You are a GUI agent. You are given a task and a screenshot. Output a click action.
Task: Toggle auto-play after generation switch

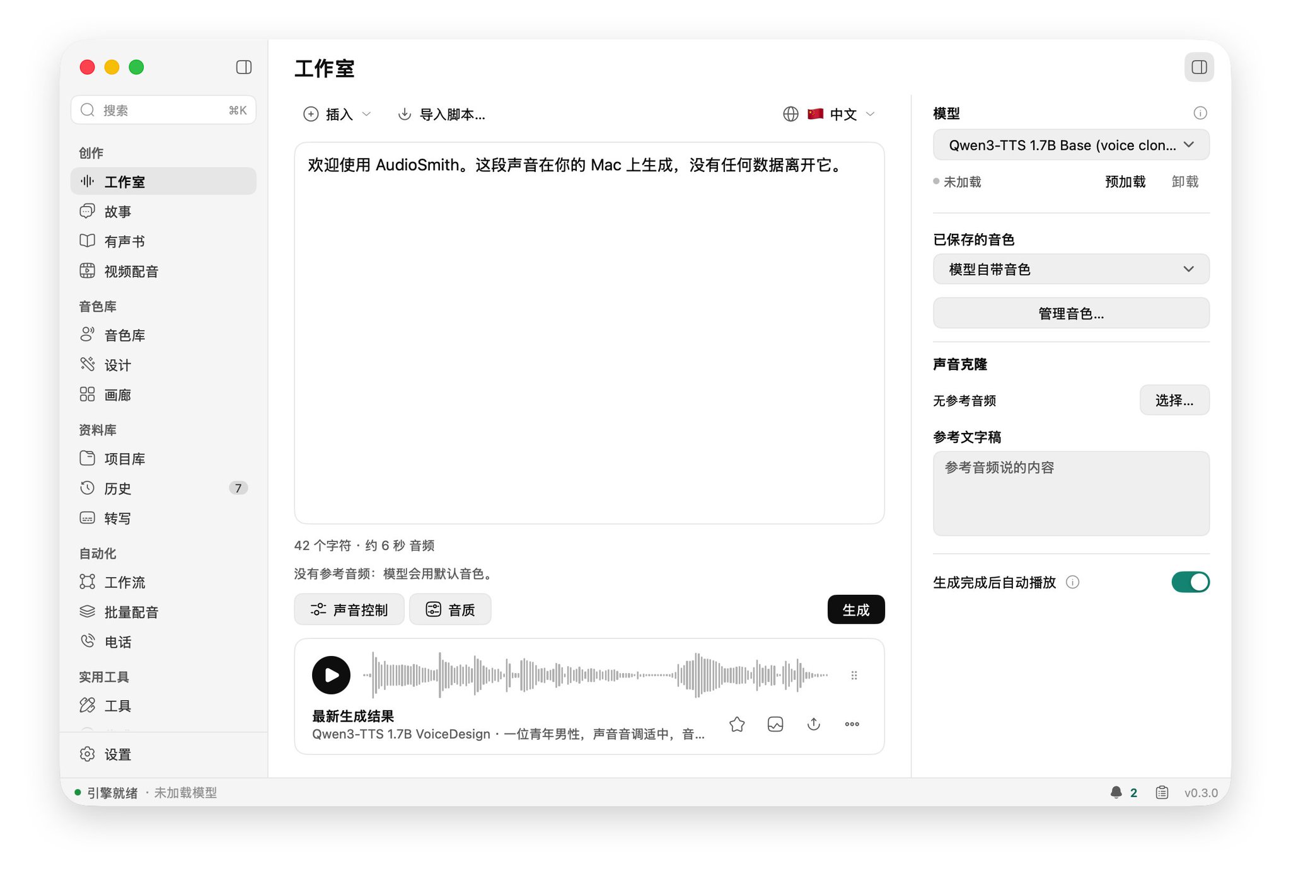coord(1190,582)
